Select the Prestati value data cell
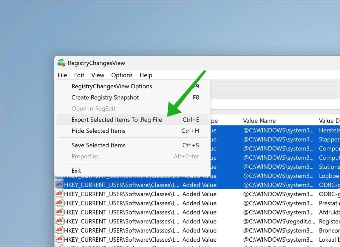 (x=329, y=203)
